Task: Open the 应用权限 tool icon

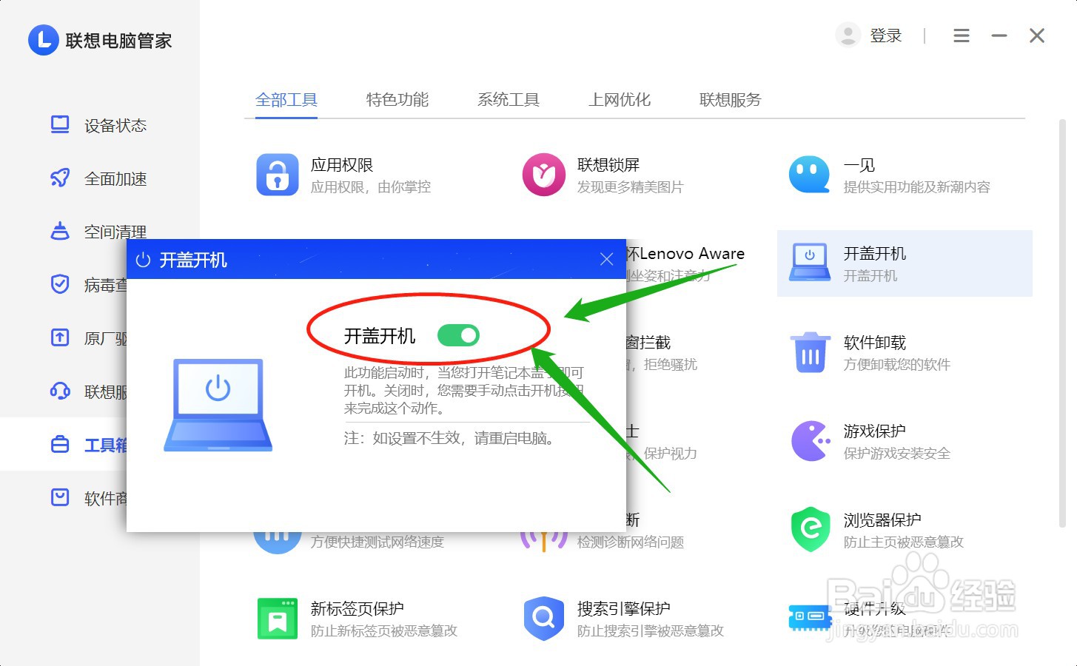Action: (278, 175)
